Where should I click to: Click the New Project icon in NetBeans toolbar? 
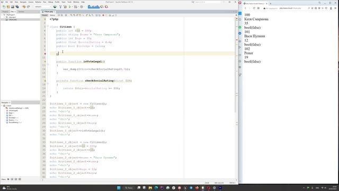click(x=8, y=7)
